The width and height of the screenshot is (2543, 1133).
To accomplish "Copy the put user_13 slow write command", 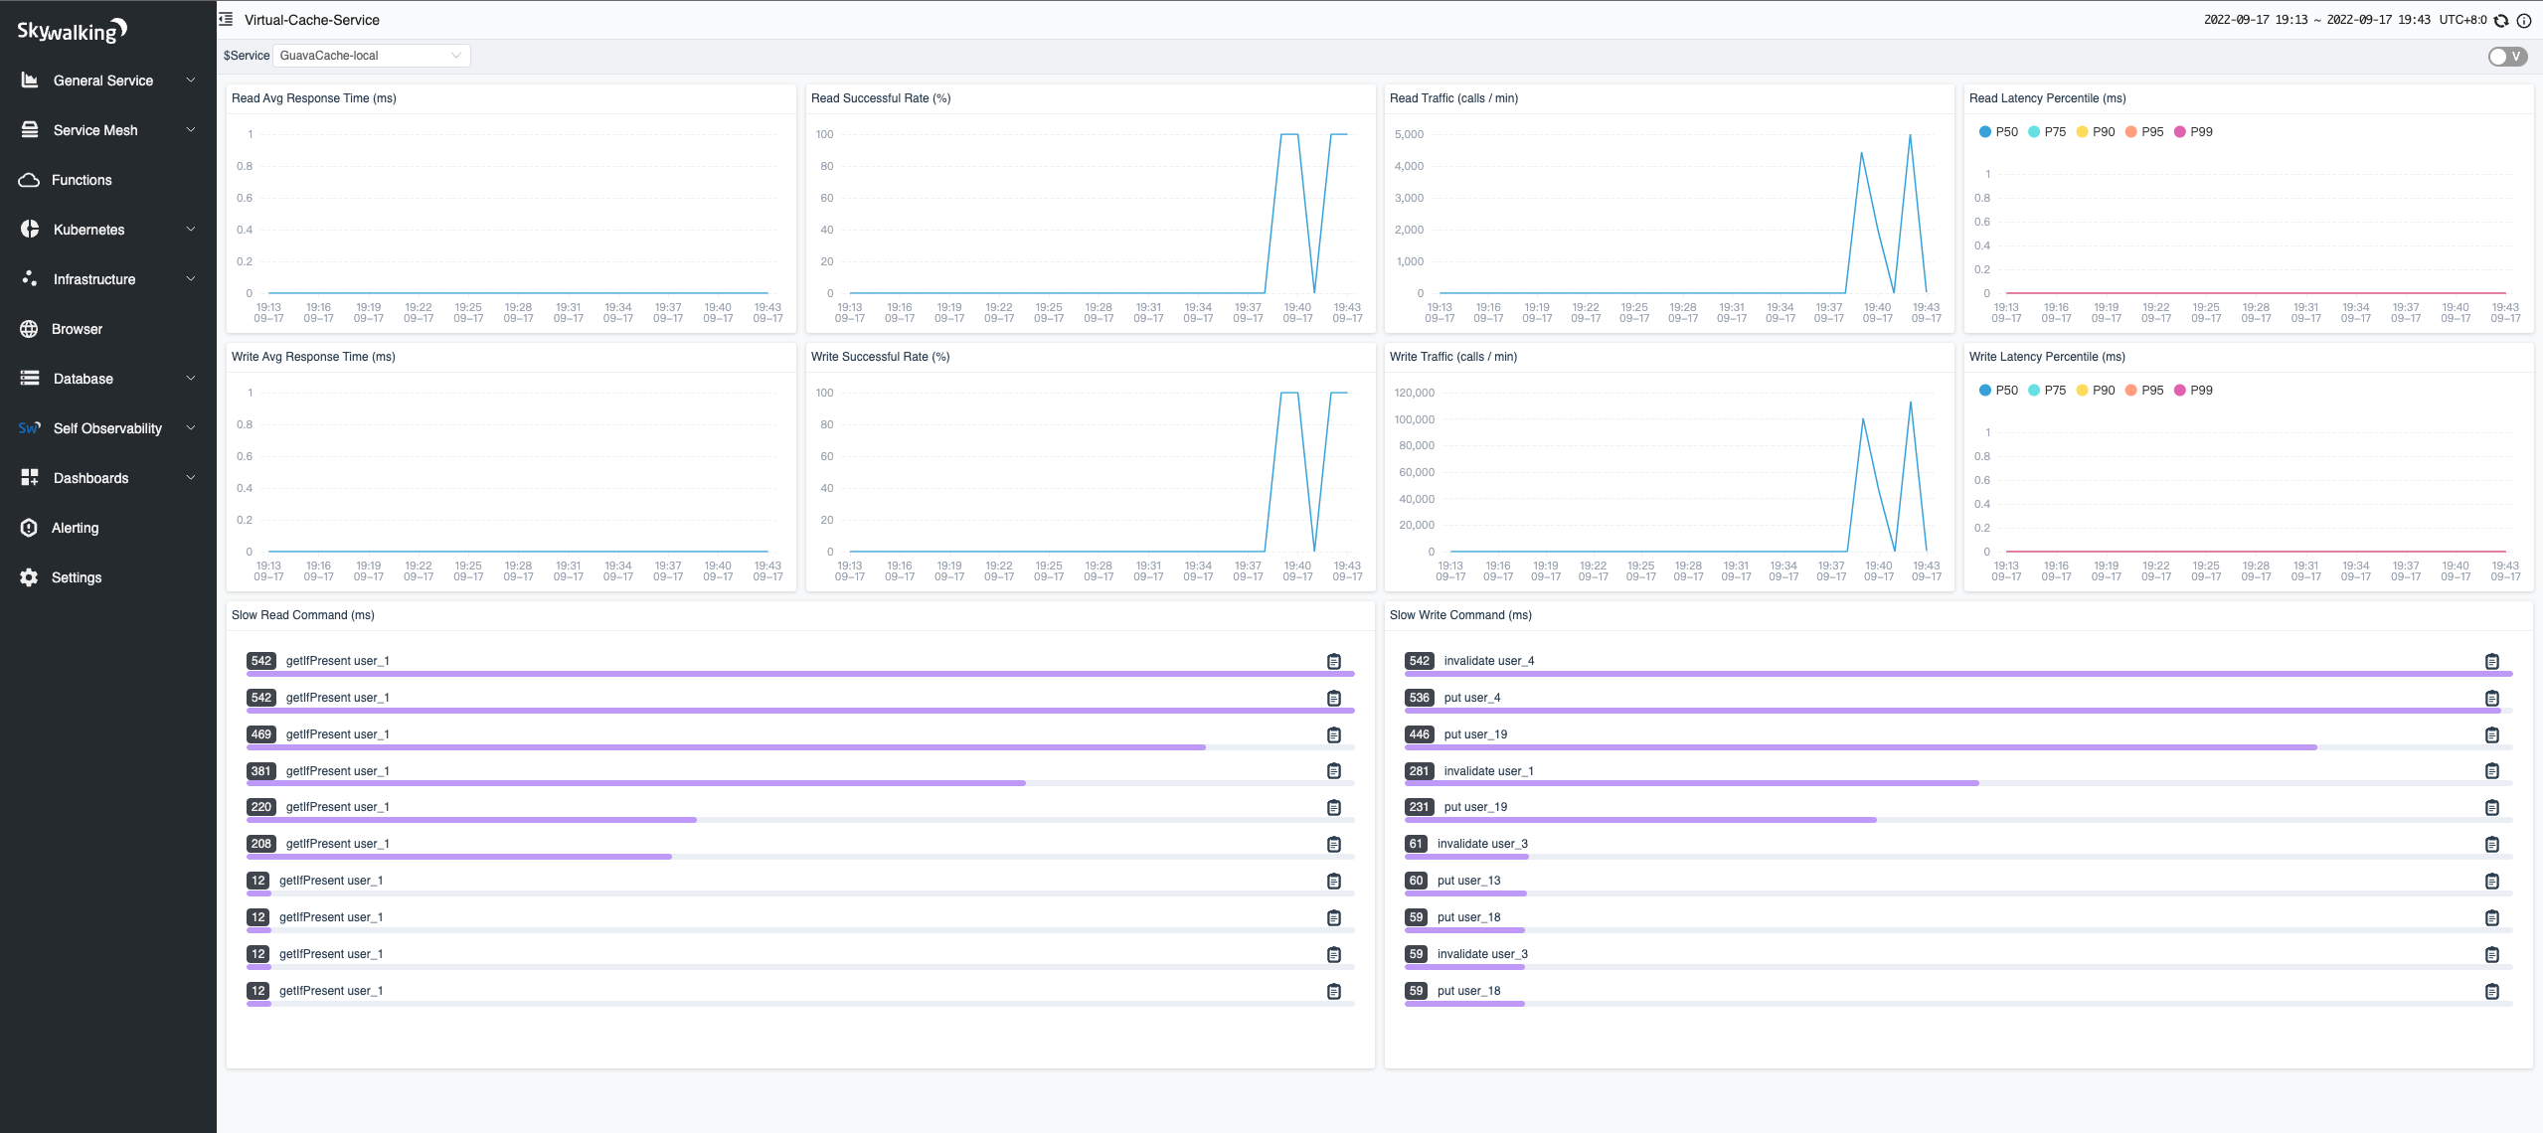I will [2491, 882].
